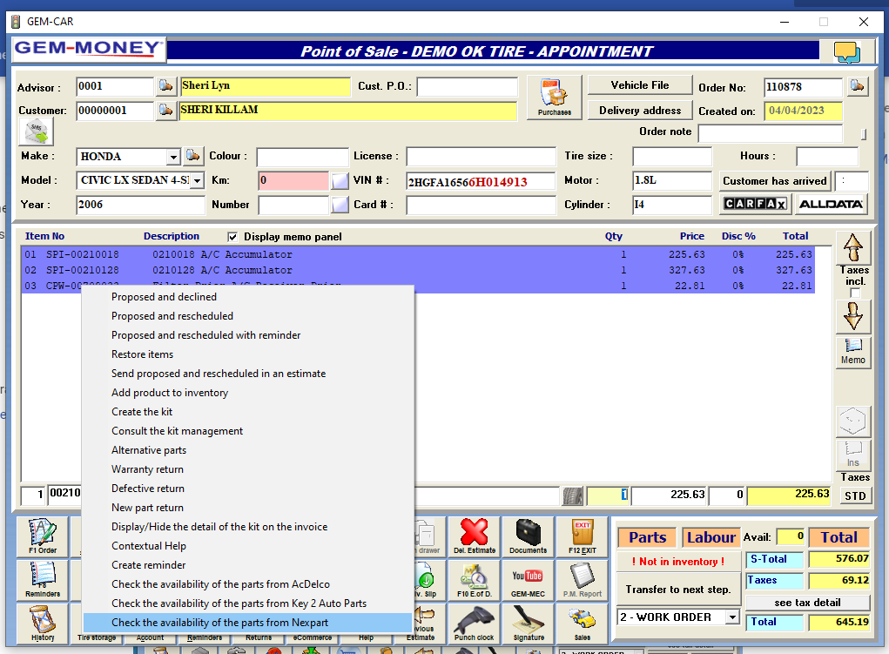
Task: Open the Reminders notepad icon
Action: (x=43, y=580)
